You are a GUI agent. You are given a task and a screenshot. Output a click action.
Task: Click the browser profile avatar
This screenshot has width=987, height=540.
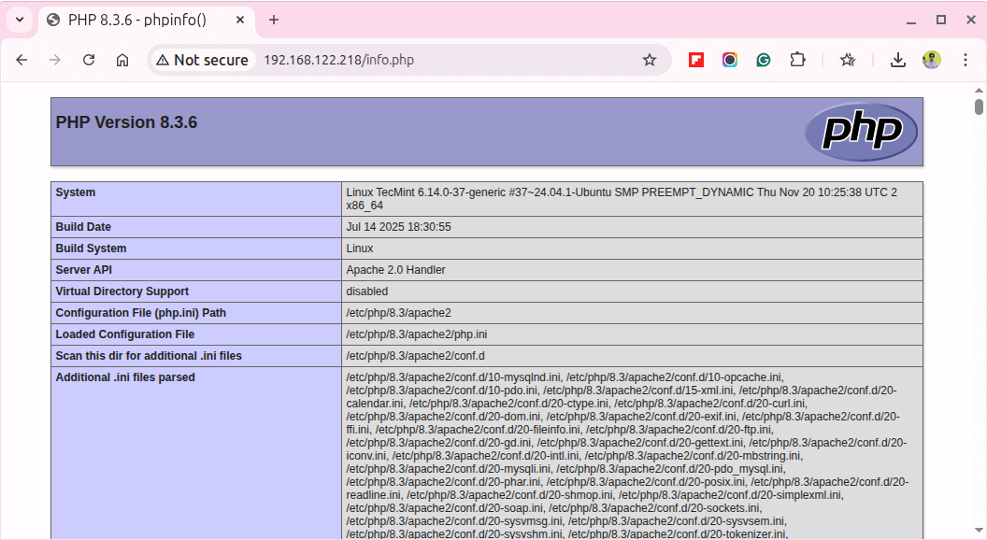tap(932, 59)
